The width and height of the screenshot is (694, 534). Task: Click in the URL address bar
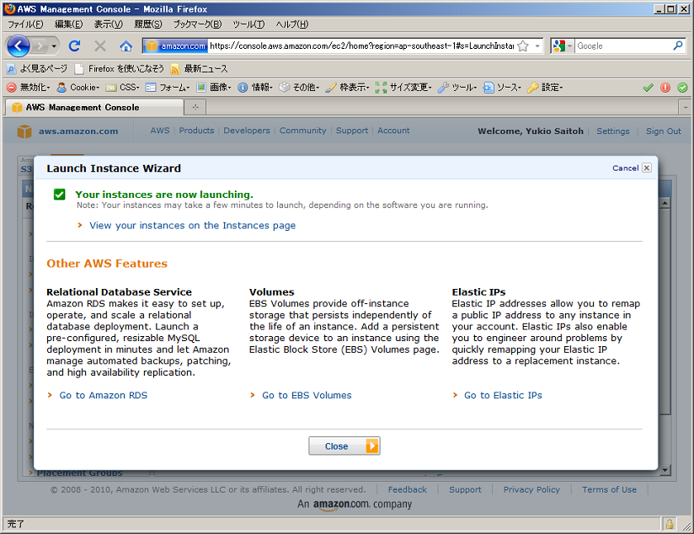360,46
